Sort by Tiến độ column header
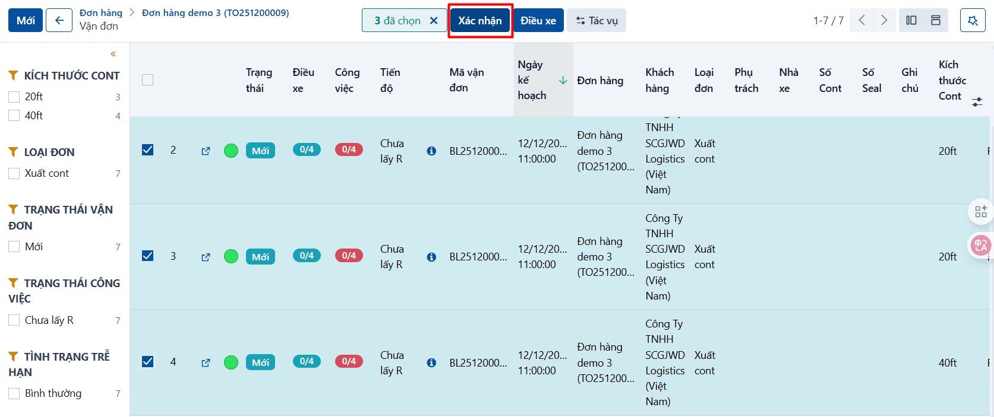This screenshot has height=417, width=994. click(390, 80)
